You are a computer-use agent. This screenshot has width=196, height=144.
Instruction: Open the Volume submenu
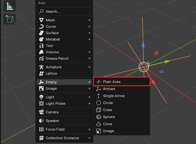[x=64, y=52]
